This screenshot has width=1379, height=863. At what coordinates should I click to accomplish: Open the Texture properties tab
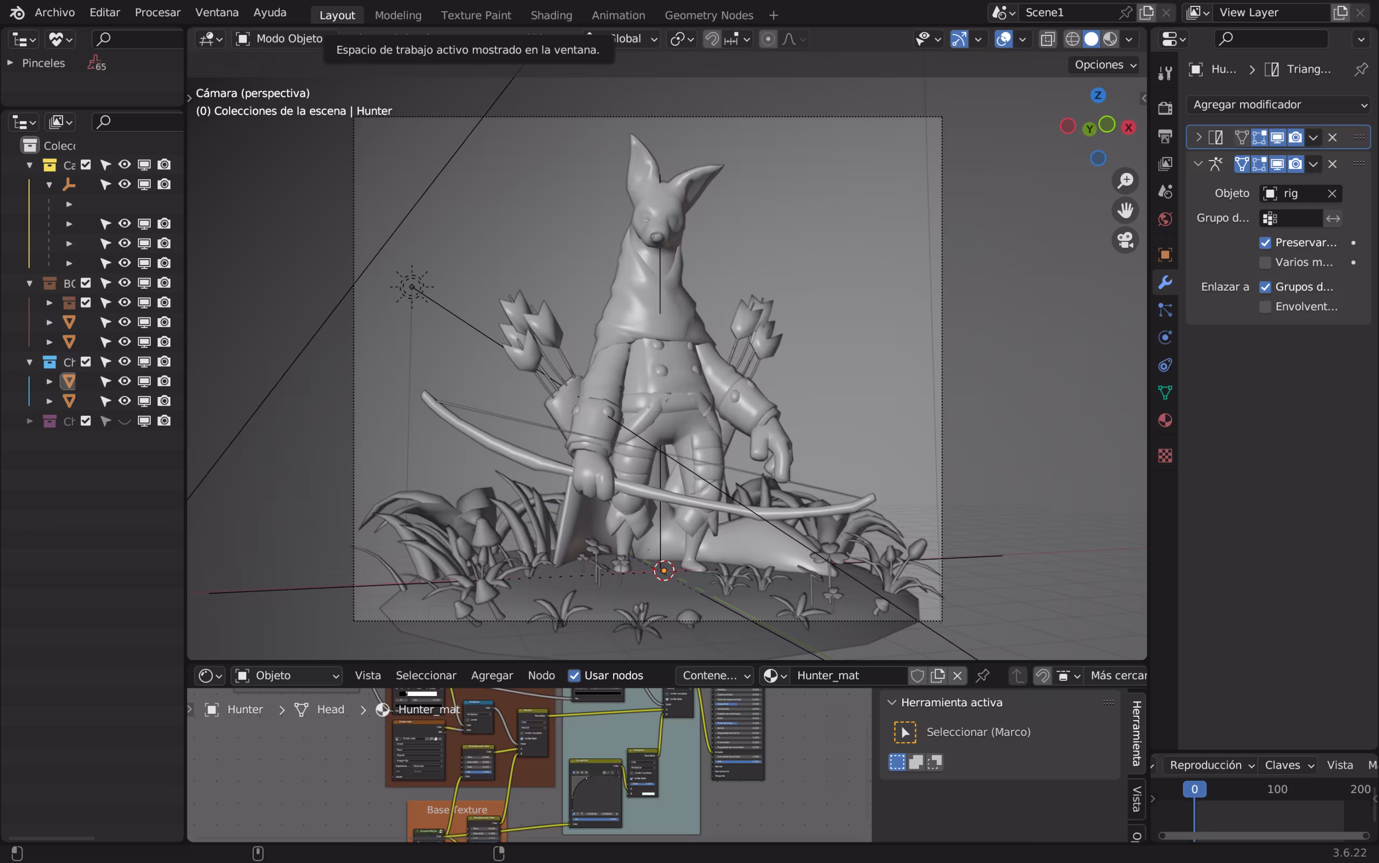coord(1165,456)
